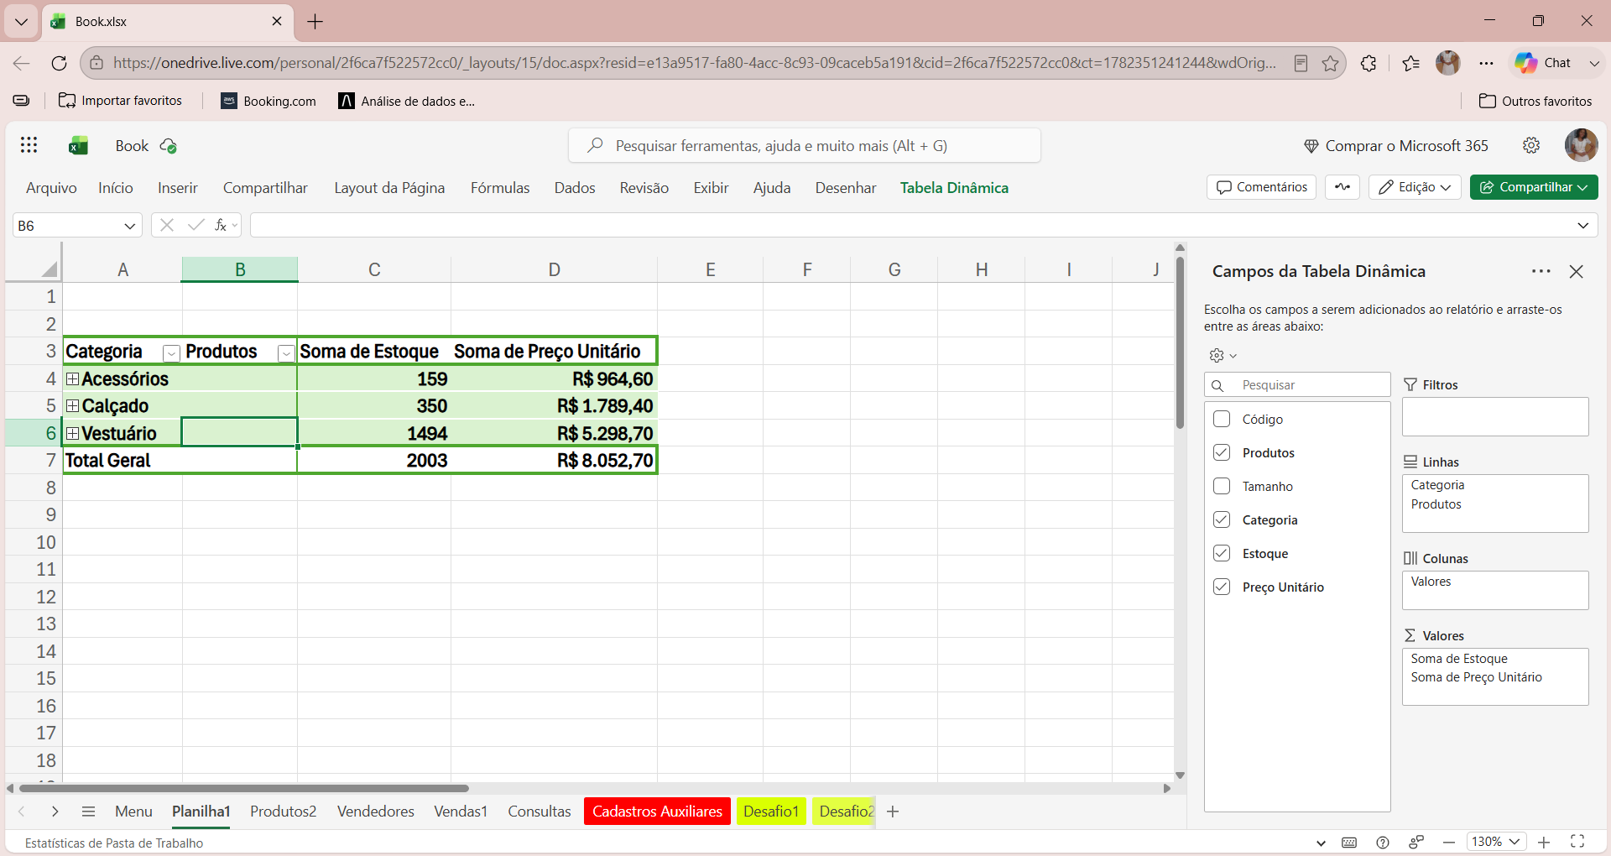The width and height of the screenshot is (1611, 856).
Task: Open the Office app launcher grid
Action: click(x=29, y=145)
